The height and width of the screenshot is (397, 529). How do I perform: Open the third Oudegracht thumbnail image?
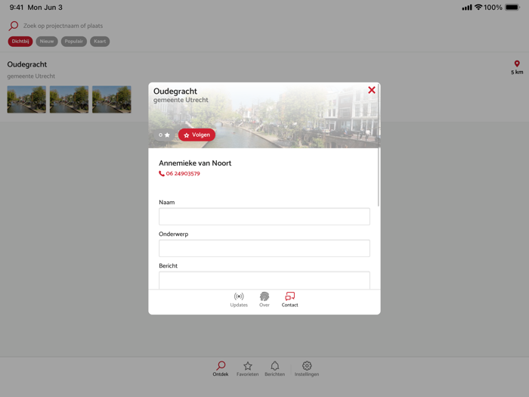pyautogui.click(x=112, y=99)
